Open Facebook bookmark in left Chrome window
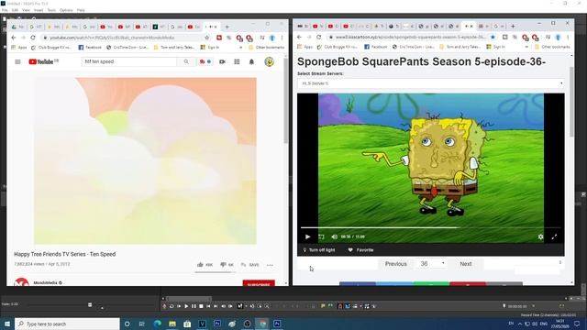Viewport: 587px width, 330px height. click(90, 48)
